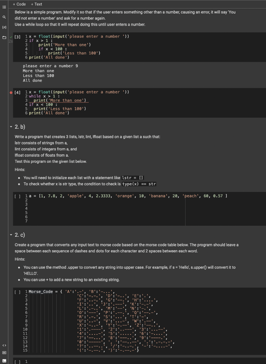Screen dimensions: 266x364
Task: Click the output line 'All done'
Action: pos(32,81)
